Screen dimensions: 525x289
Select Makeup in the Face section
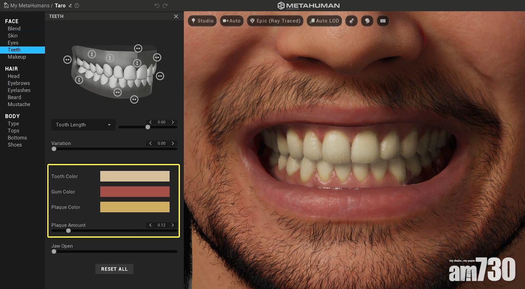click(x=17, y=57)
